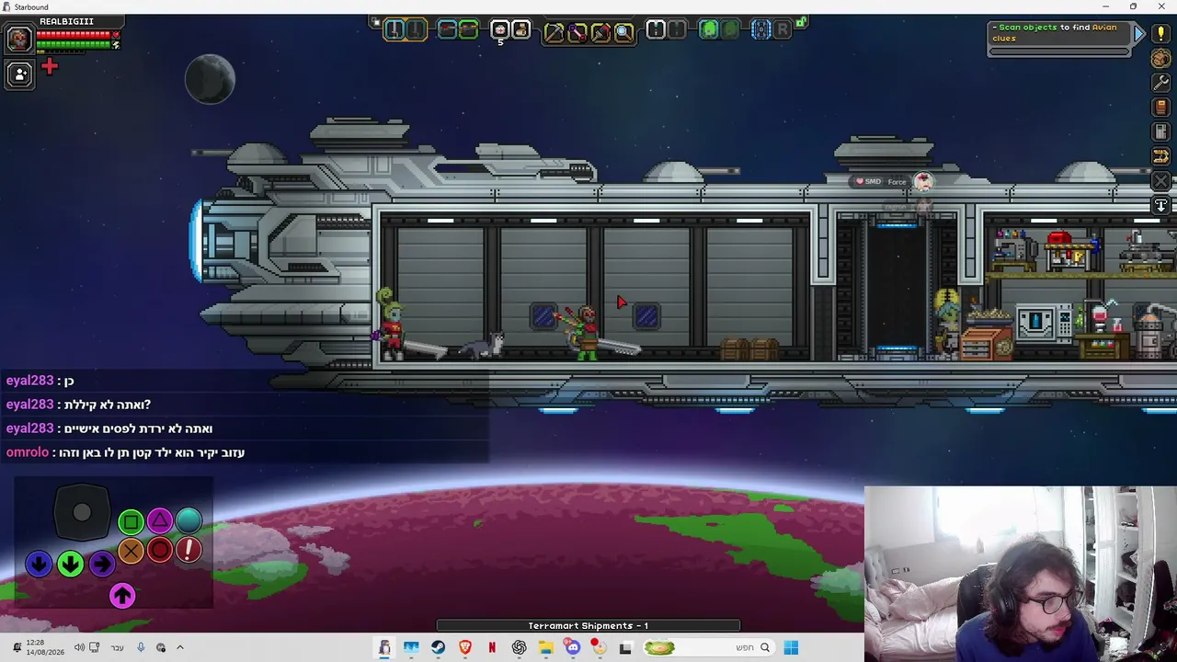Image resolution: width=1177 pixels, height=662 pixels.
Task: Equip the Inspect magnifying glass tool
Action: pos(623,33)
